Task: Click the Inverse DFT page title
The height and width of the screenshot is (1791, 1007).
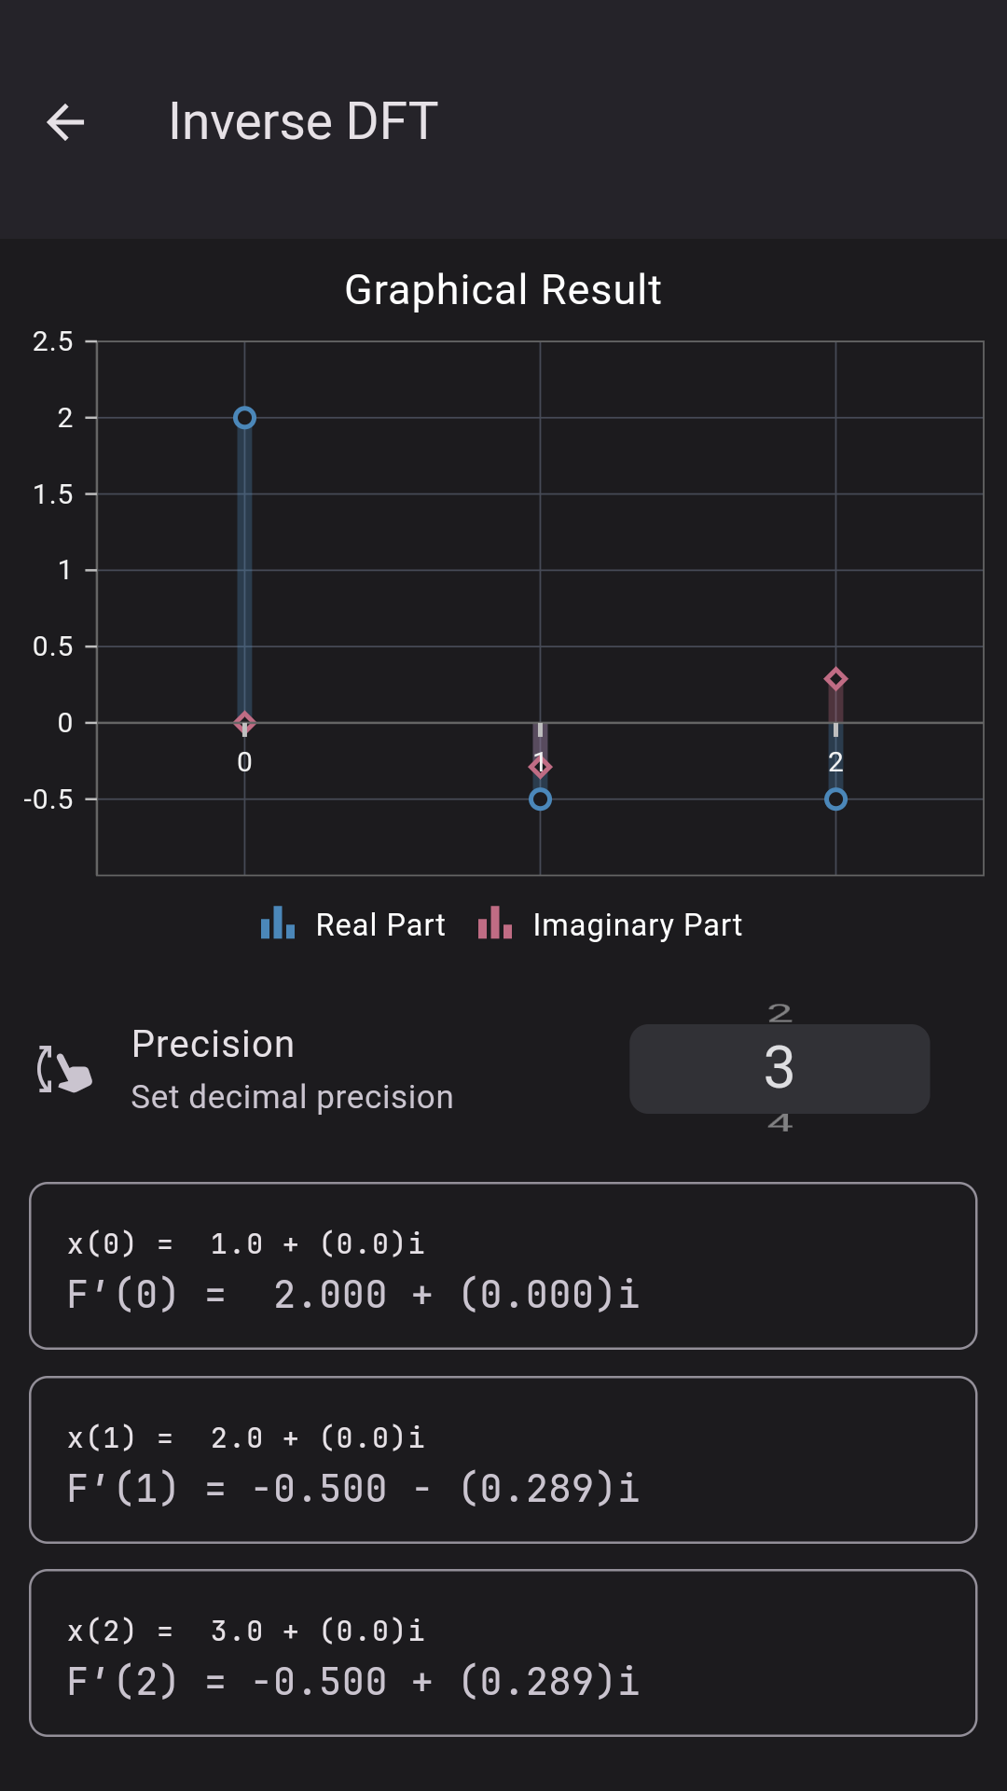Action: [303, 122]
